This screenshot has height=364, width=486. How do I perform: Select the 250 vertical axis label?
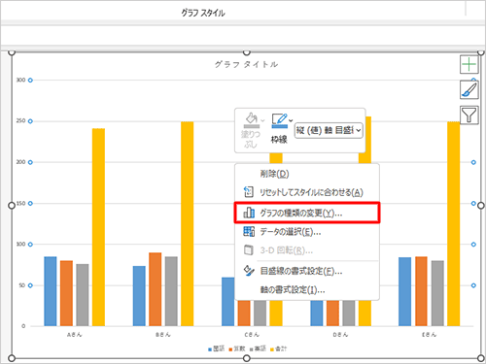(20, 121)
